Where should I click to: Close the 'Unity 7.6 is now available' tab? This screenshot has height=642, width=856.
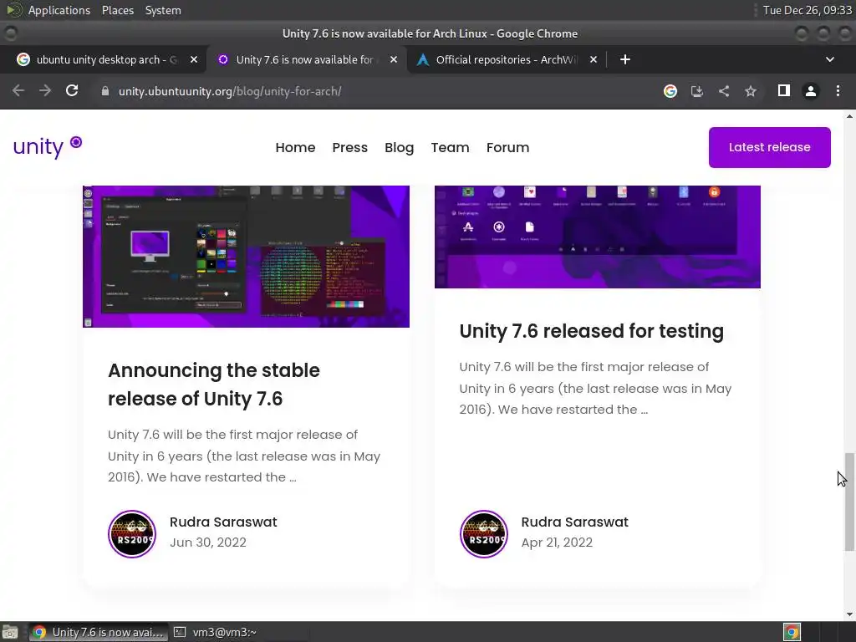394,59
